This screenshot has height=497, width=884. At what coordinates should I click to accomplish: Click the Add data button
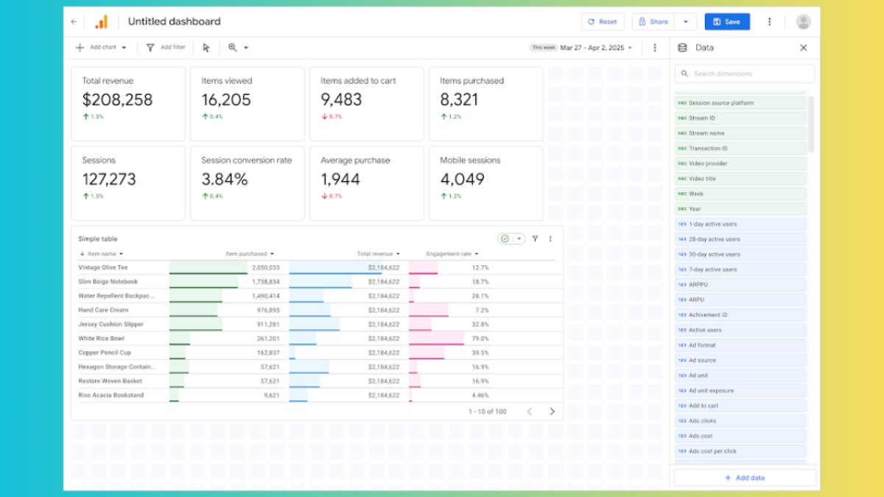745,478
